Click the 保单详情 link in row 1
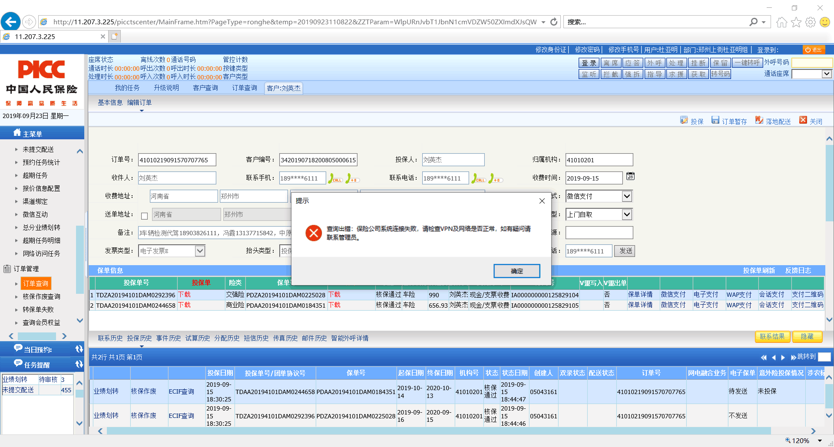This screenshot has width=834, height=447. tap(640, 295)
